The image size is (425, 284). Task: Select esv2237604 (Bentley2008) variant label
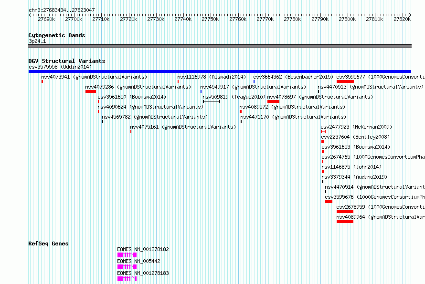pyautogui.click(x=355, y=137)
